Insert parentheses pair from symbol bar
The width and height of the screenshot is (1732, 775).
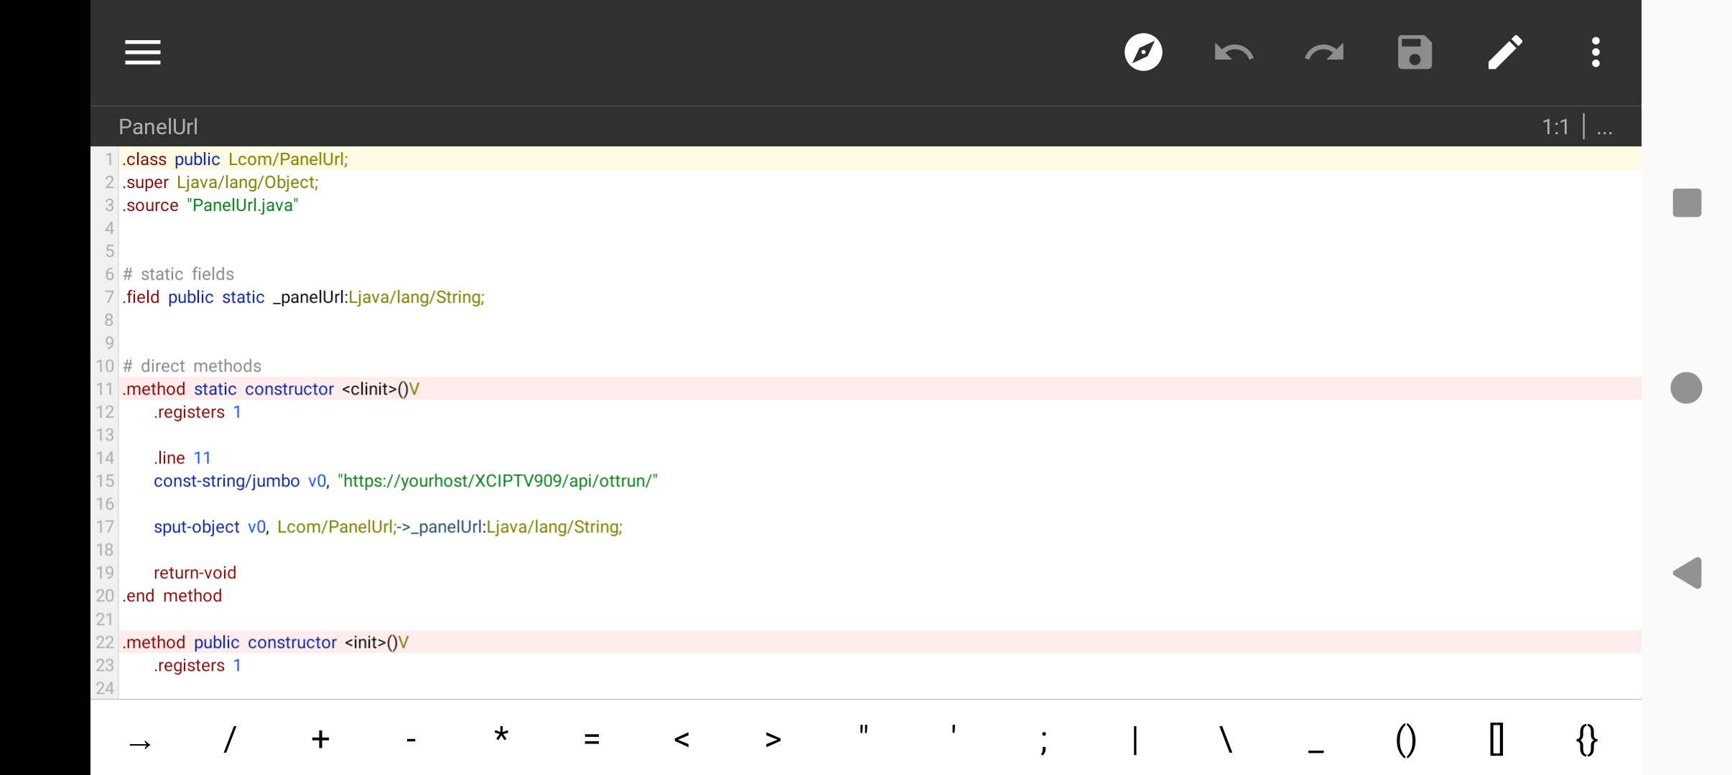click(x=1405, y=740)
